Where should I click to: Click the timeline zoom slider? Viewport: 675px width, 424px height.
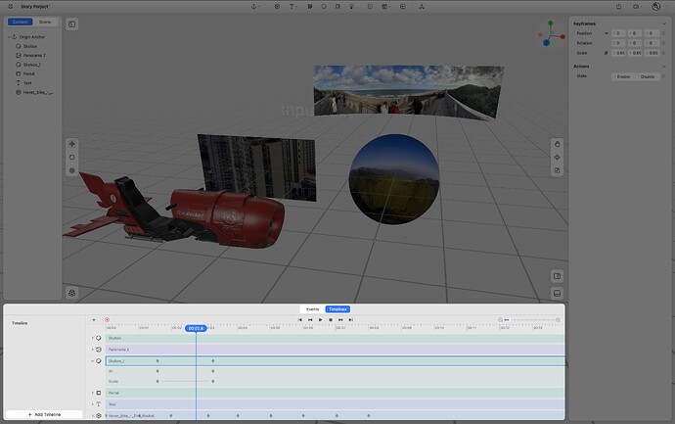coord(528,319)
